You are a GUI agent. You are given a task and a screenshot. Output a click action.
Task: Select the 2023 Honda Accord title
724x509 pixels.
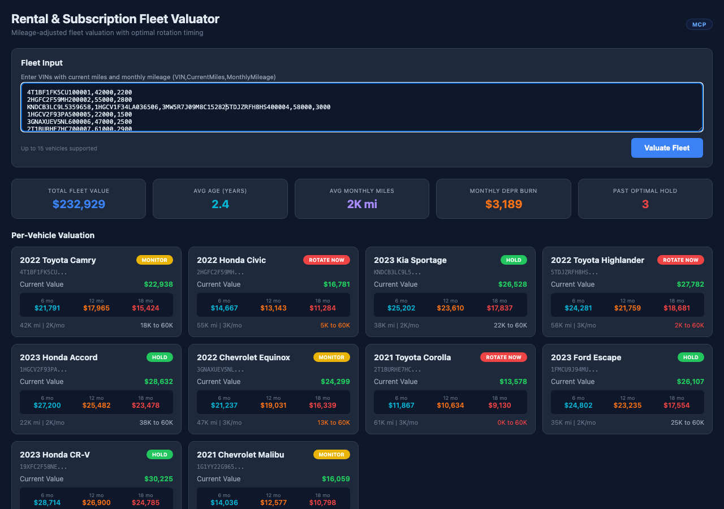pyautogui.click(x=59, y=357)
